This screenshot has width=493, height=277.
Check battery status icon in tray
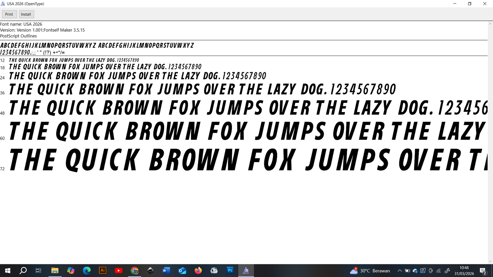pyautogui.click(x=407, y=271)
